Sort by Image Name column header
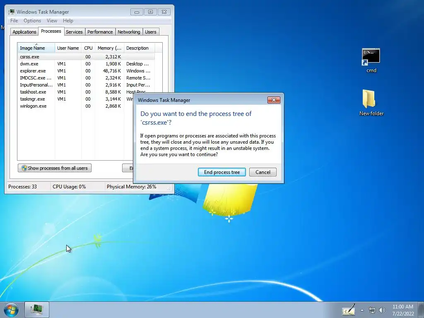The image size is (424, 318). pos(36,48)
